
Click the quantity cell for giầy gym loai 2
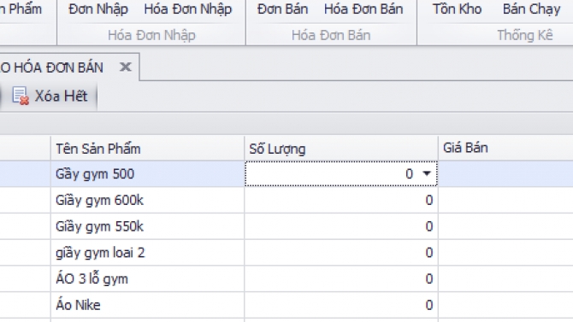click(341, 253)
